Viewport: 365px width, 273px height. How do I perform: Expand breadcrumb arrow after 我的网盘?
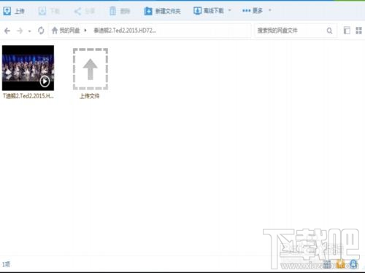tap(85, 31)
